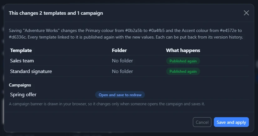
Task: Click the campaign banner explanation note
Action: tap(107, 104)
